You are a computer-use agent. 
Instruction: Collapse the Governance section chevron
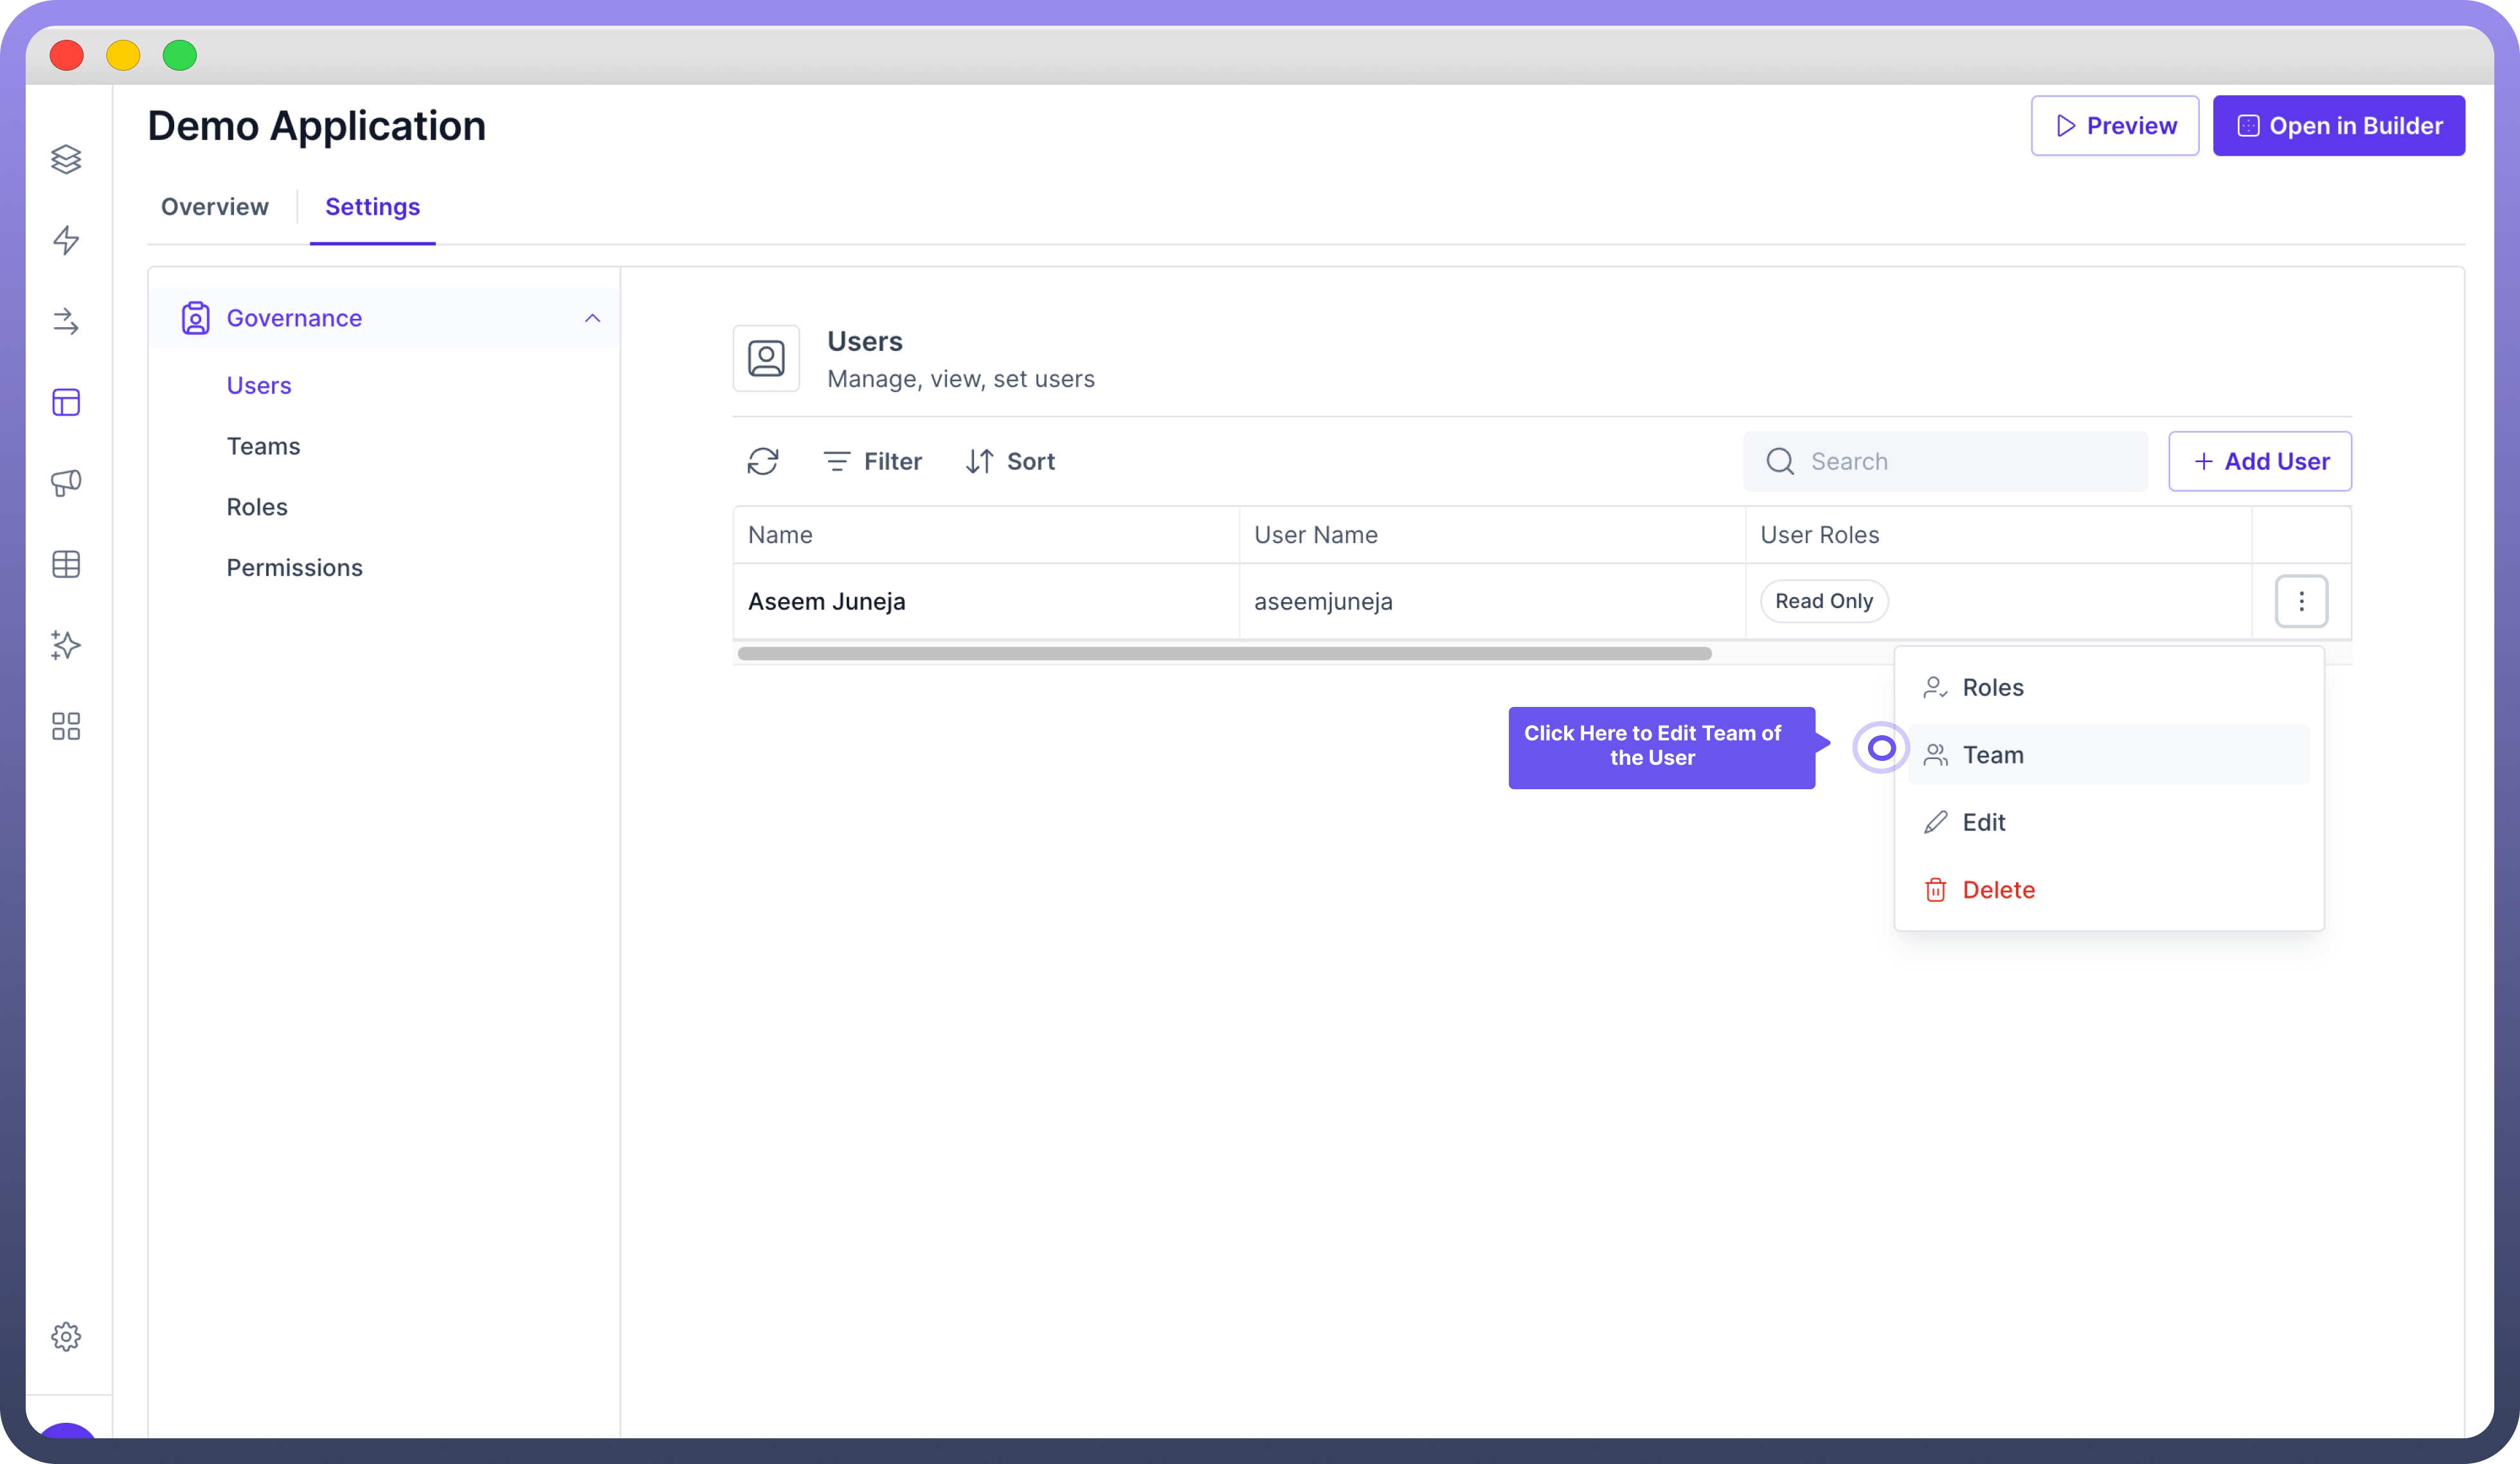[592, 318]
